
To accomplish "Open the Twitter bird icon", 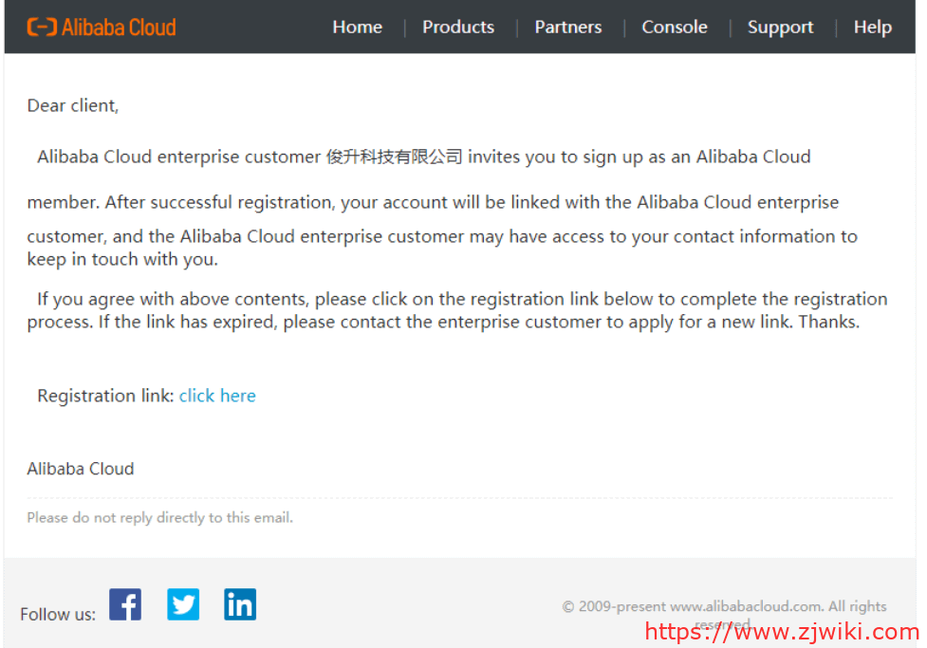I will point(183,604).
